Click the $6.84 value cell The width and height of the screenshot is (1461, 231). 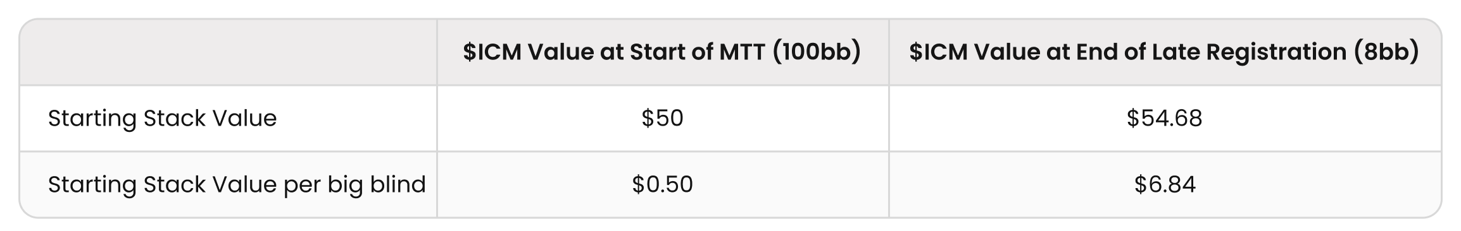click(1165, 184)
